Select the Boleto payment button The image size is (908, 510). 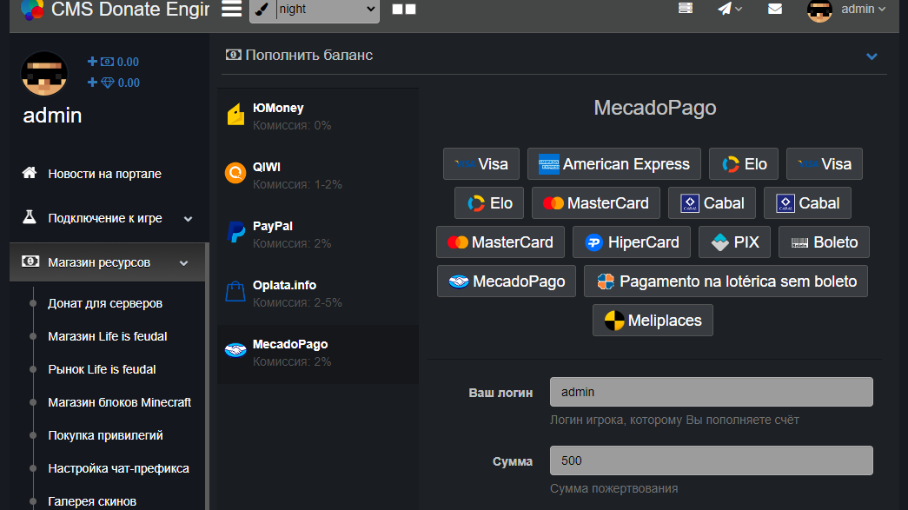tap(824, 242)
